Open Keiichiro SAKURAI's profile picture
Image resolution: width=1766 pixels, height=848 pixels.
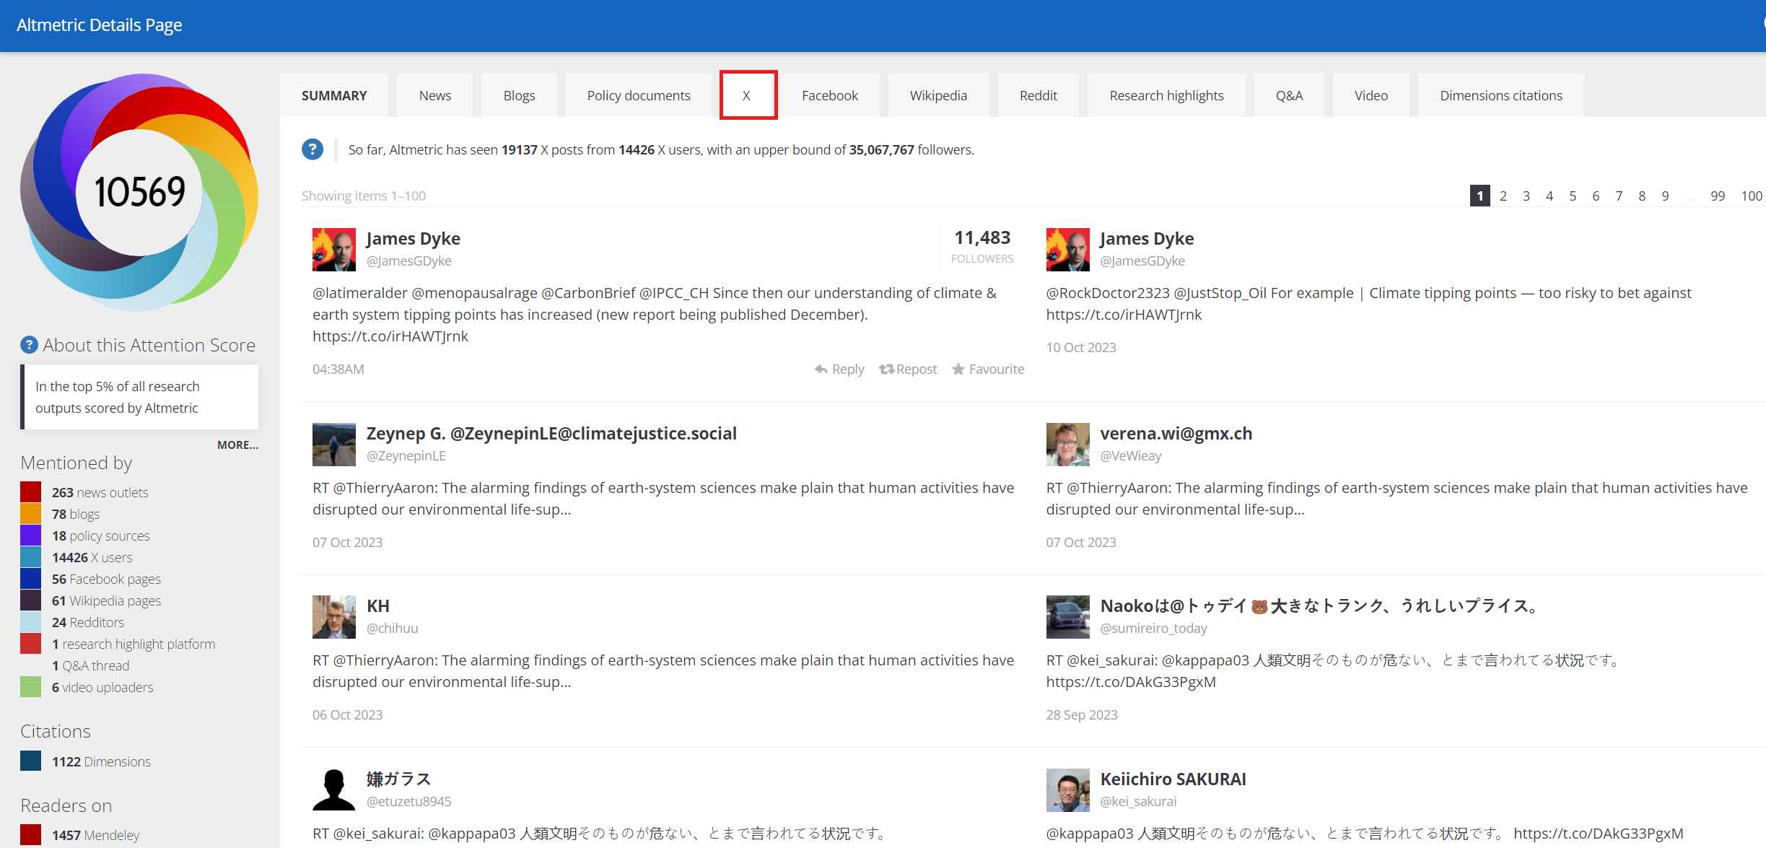(1067, 790)
